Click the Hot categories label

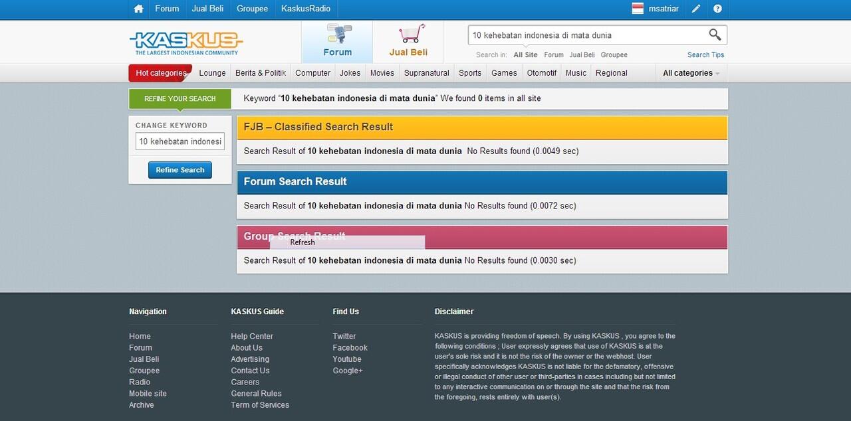coord(161,73)
